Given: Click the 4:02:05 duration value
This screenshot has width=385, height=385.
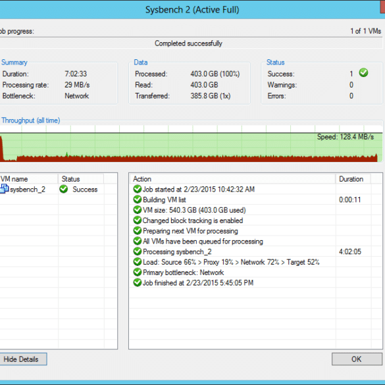Looking at the screenshot, I should click(x=350, y=251).
